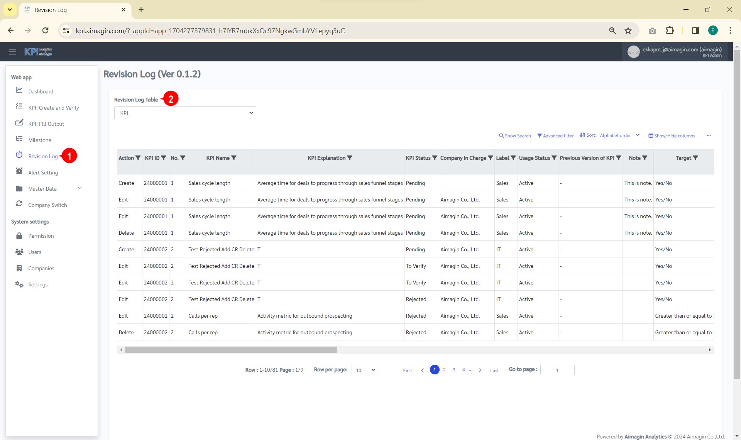
Task: Open the Milestone menu item
Action: (40, 140)
